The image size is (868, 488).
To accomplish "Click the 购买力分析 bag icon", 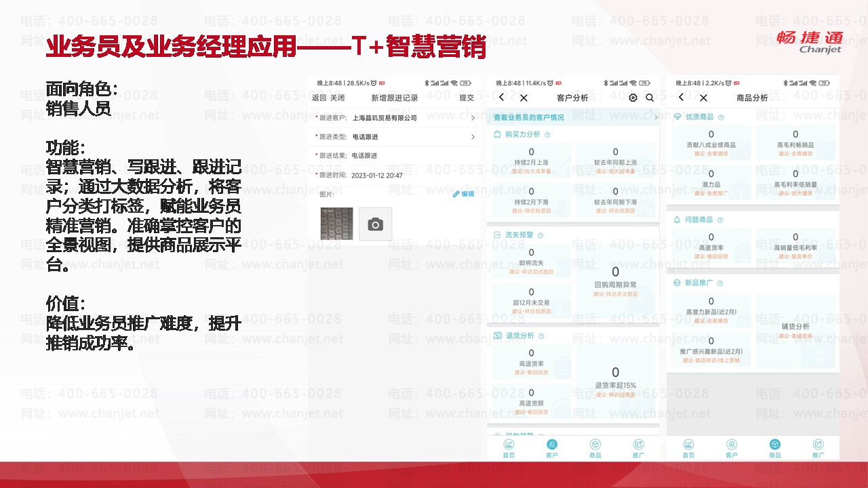I will 497,135.
